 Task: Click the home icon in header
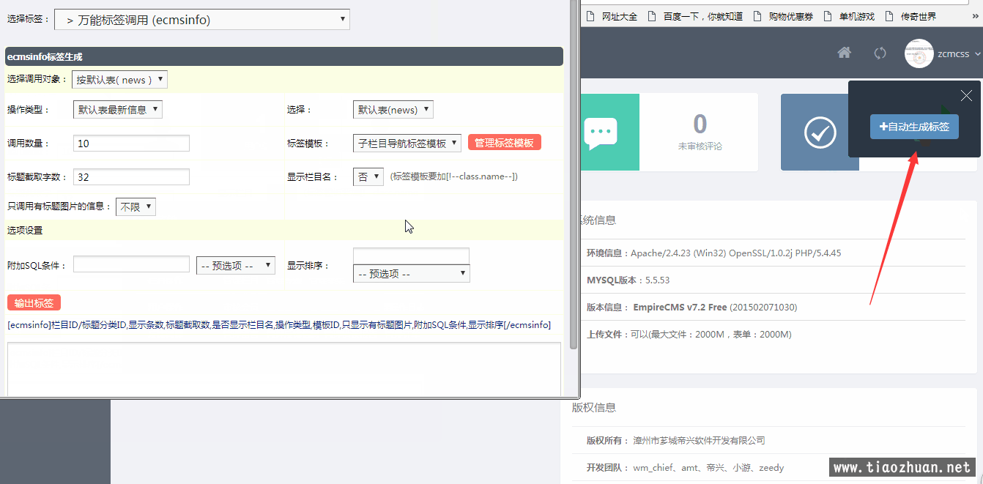(x=845, y=53)
